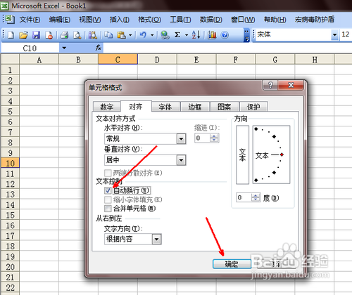Open the Chart Wizard icon
Viewport: 352px width, 295px height.
pyautogui.click(x=212, y=35)
